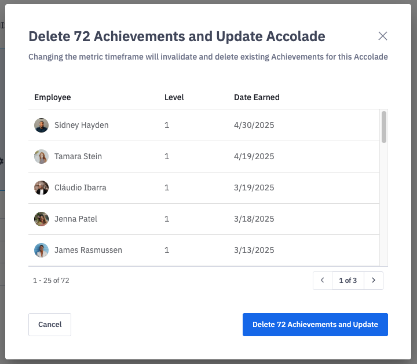
Task: Click Jenna Patel's avatar photo
Action: coord(41,219)
